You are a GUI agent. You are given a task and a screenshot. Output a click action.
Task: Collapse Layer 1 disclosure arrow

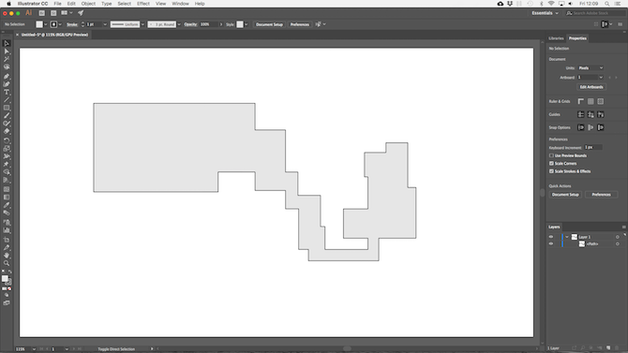(x=567, y=237)
